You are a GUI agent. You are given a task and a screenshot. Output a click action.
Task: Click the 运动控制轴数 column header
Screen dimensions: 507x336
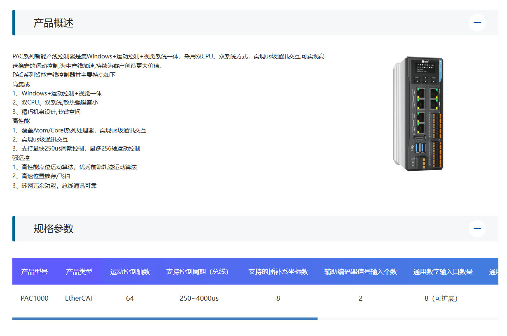tap(130, 271)
